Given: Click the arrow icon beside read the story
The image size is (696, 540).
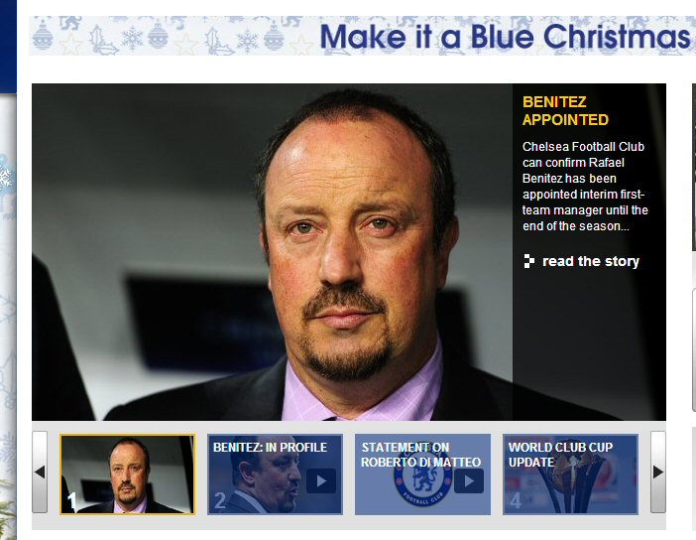Looking at the screenshot, I should tap(528, 261).
